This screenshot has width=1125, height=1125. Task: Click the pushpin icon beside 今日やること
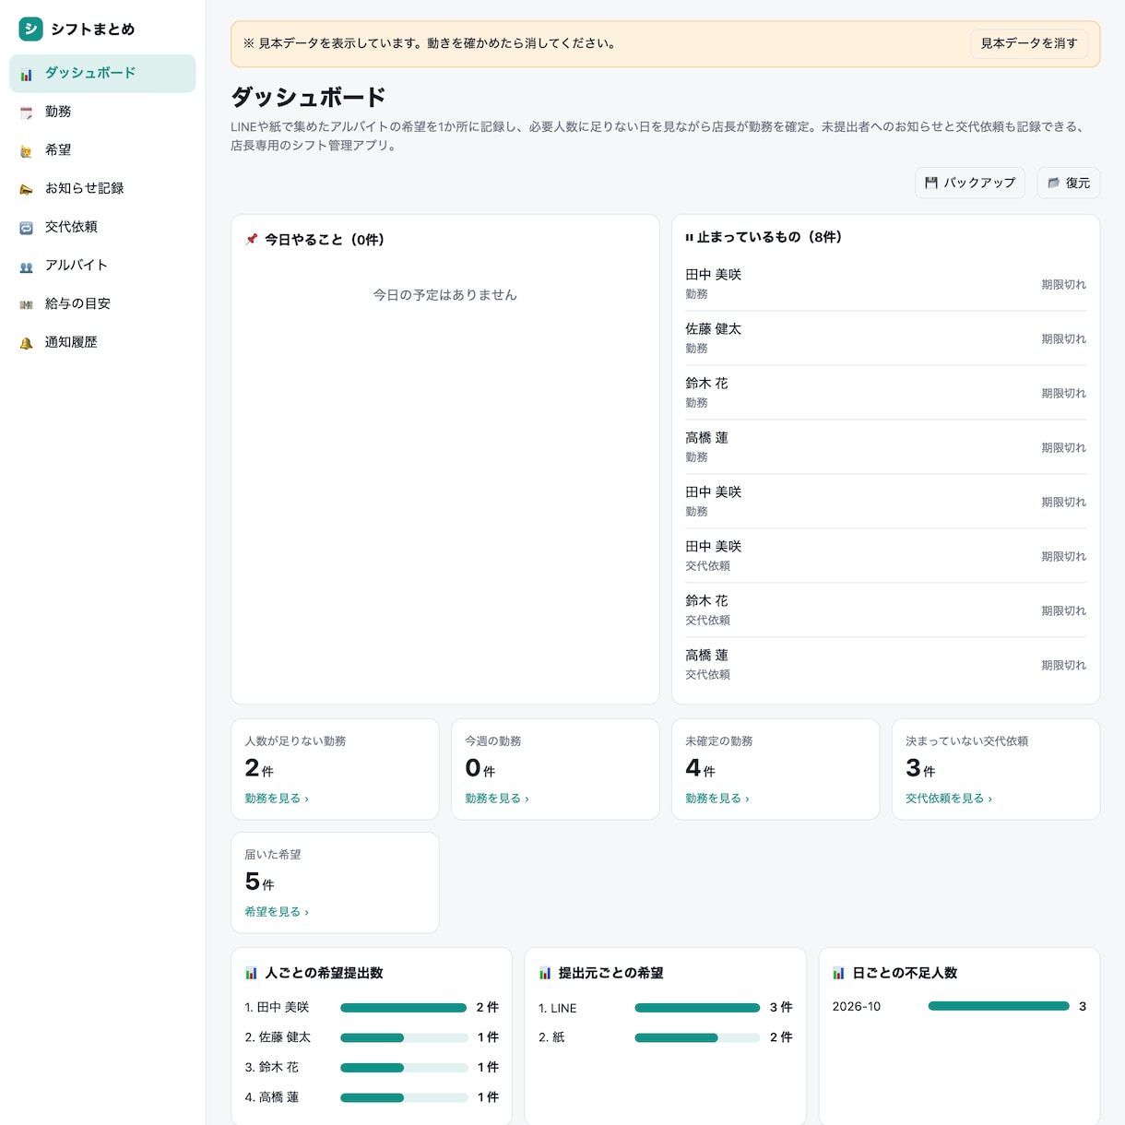[x=251, y=239]
